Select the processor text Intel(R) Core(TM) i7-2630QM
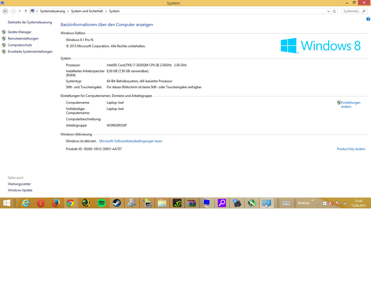Screen dimensions: 371x292 click(127, 65)
